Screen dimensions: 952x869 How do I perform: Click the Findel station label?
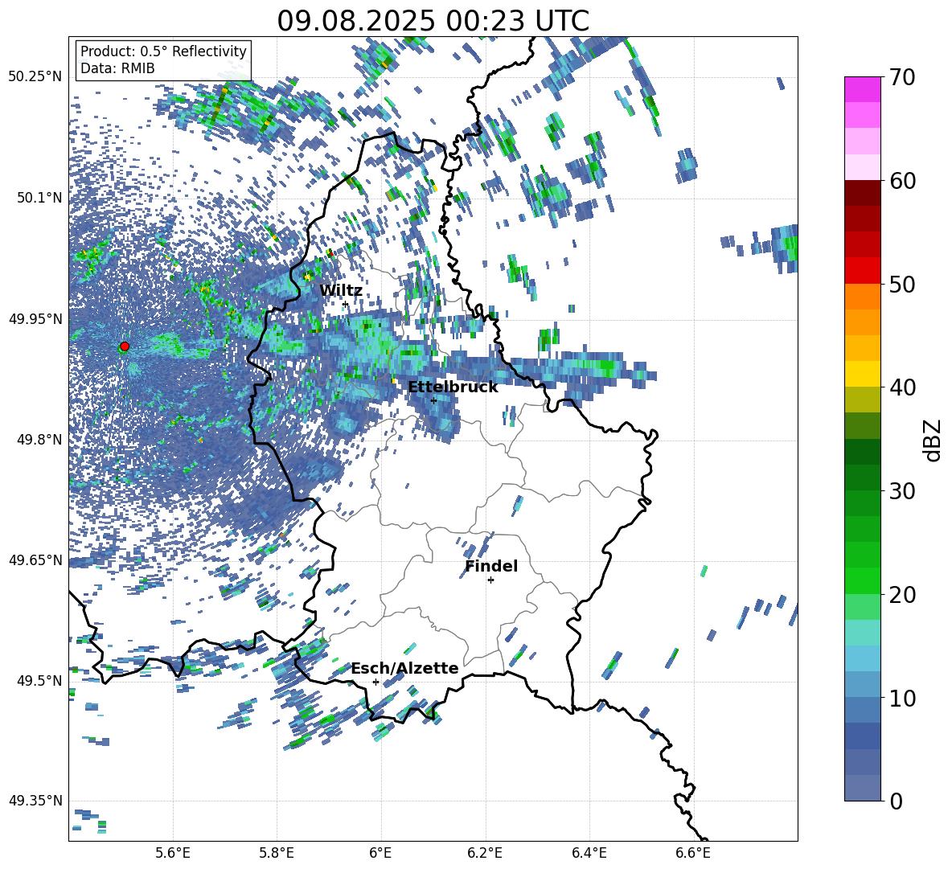(491, 566)
